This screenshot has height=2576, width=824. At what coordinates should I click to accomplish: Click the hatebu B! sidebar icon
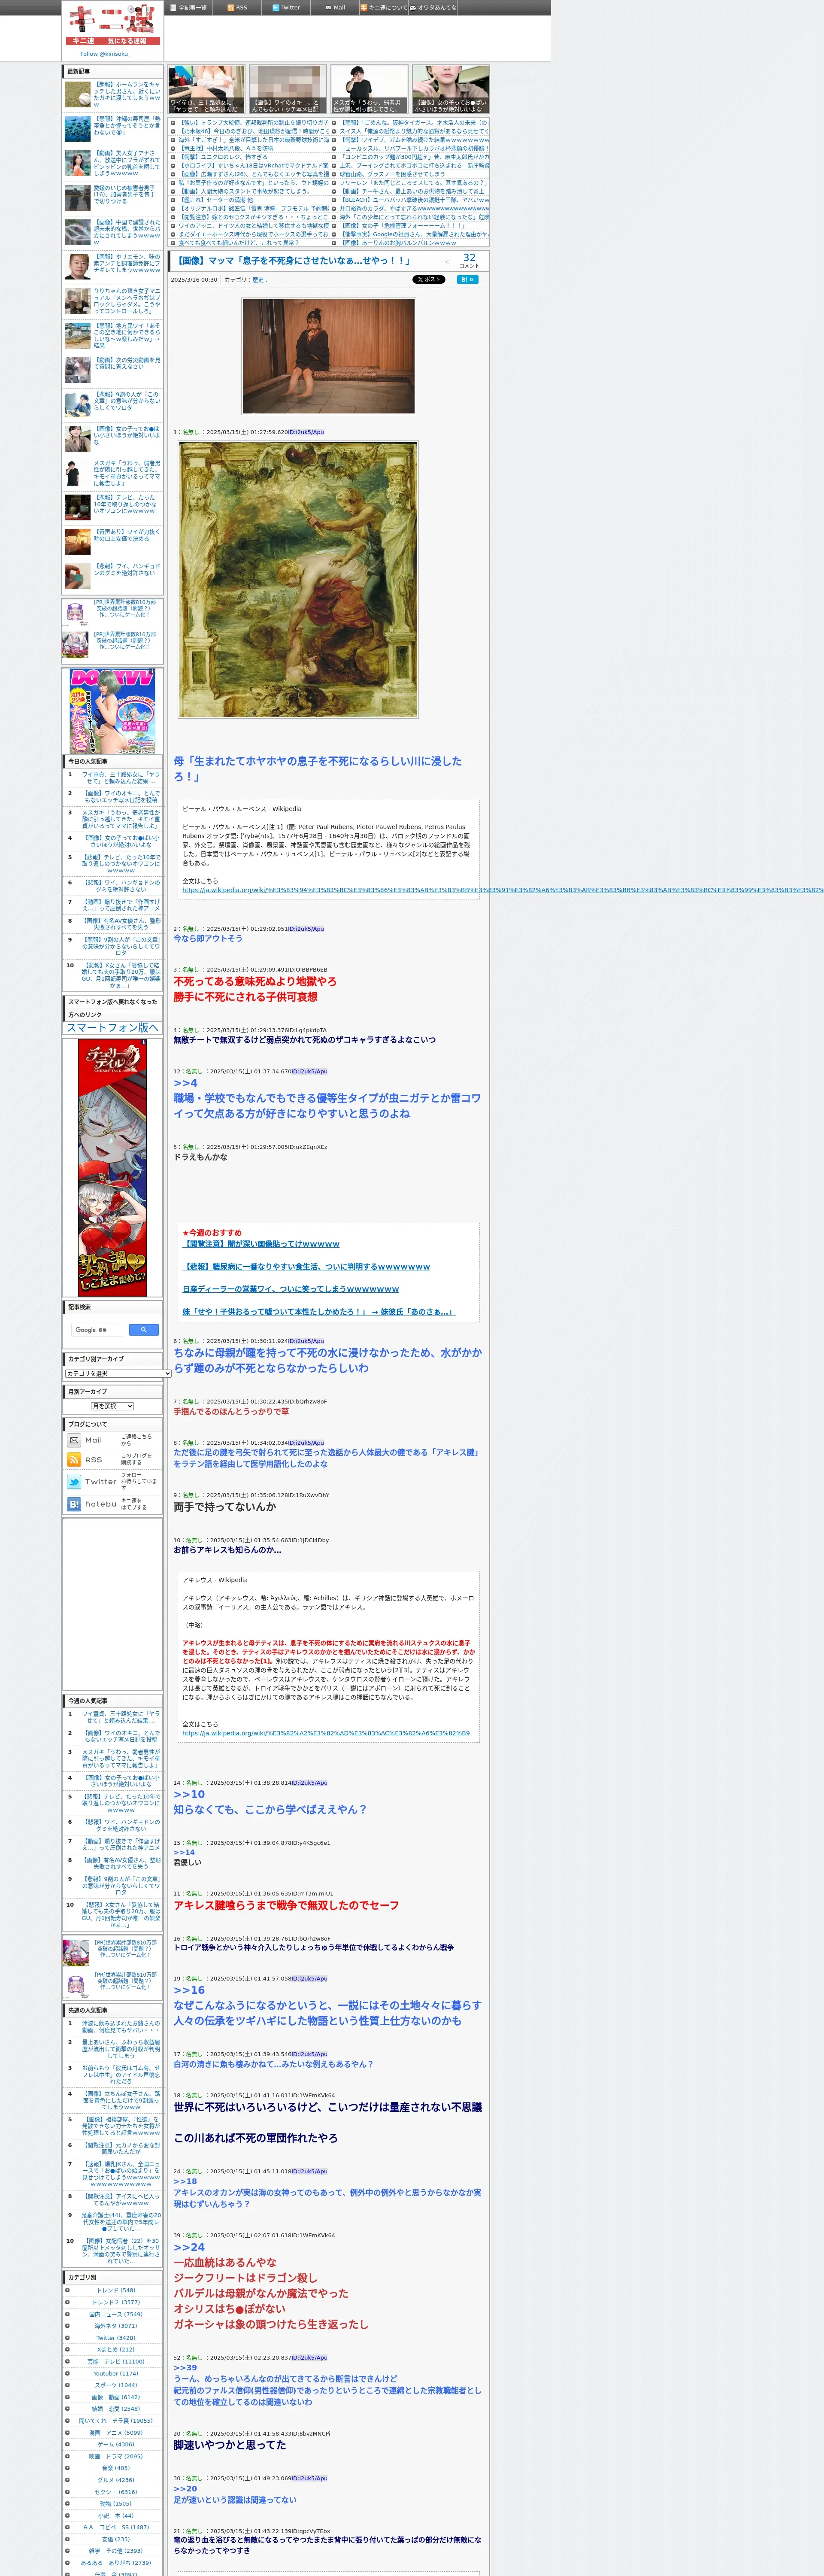click(x=74, y=1504)
